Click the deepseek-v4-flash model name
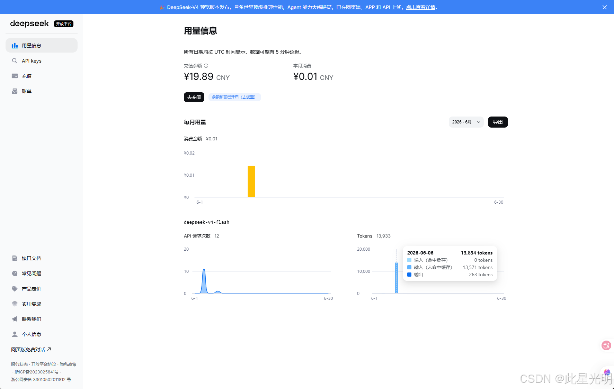614x389 pixels. tap(206, 222)
